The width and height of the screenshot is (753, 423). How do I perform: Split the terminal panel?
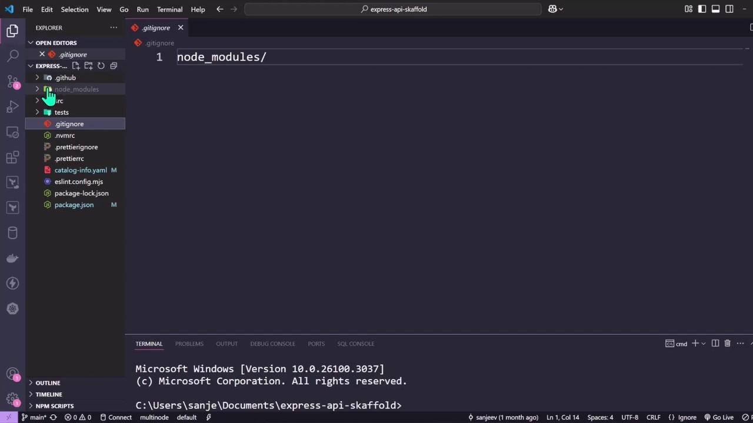pyautogui.click(x=715, y=344)
